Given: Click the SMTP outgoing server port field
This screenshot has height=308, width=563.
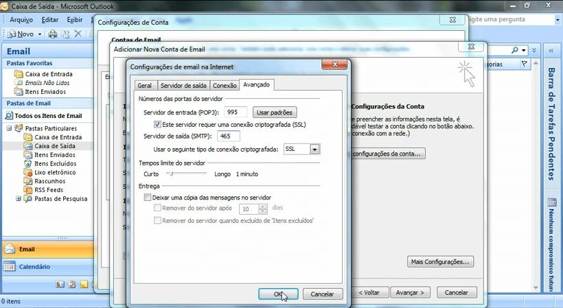Looking at the screenshot, I should [x=228, y=136].
